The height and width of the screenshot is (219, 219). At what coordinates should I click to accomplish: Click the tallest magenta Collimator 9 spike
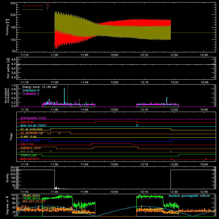point(68,95)
